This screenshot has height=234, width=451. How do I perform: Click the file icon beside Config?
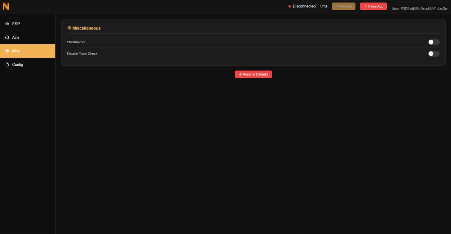7,65
